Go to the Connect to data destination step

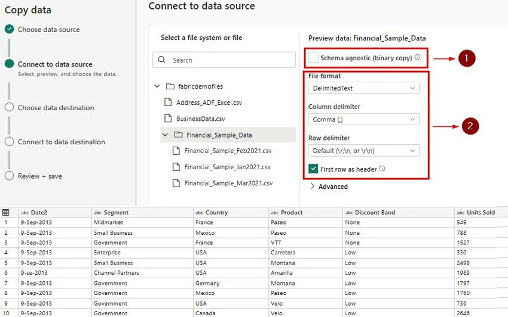pos(61,142)
